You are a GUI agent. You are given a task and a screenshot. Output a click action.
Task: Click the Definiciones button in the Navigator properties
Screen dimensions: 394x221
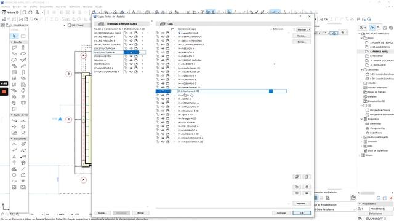(x=376, y=214)
